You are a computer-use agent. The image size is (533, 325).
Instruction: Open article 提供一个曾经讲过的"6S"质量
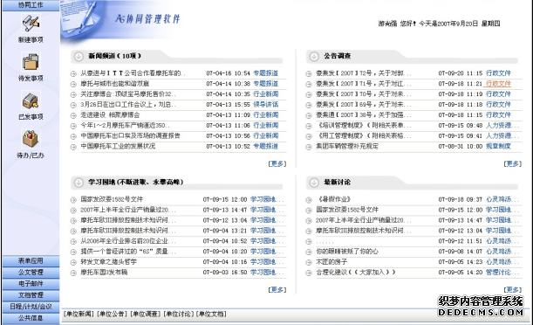coord(128,252)
